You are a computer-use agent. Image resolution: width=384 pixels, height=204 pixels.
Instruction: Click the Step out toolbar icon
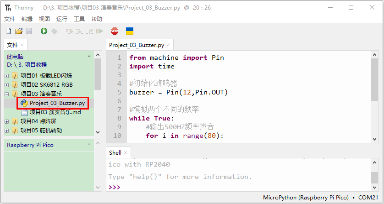(90, 31)
